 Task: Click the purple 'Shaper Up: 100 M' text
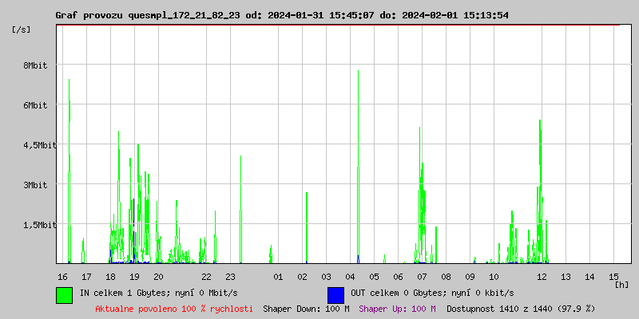pos(397,309)
